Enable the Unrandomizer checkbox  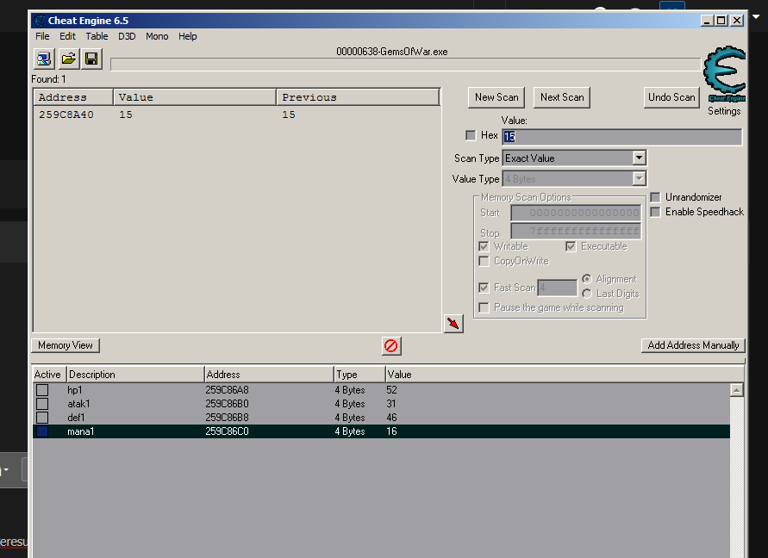[x=655, y=197]
